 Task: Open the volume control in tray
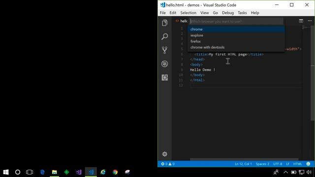click(309, 172)
